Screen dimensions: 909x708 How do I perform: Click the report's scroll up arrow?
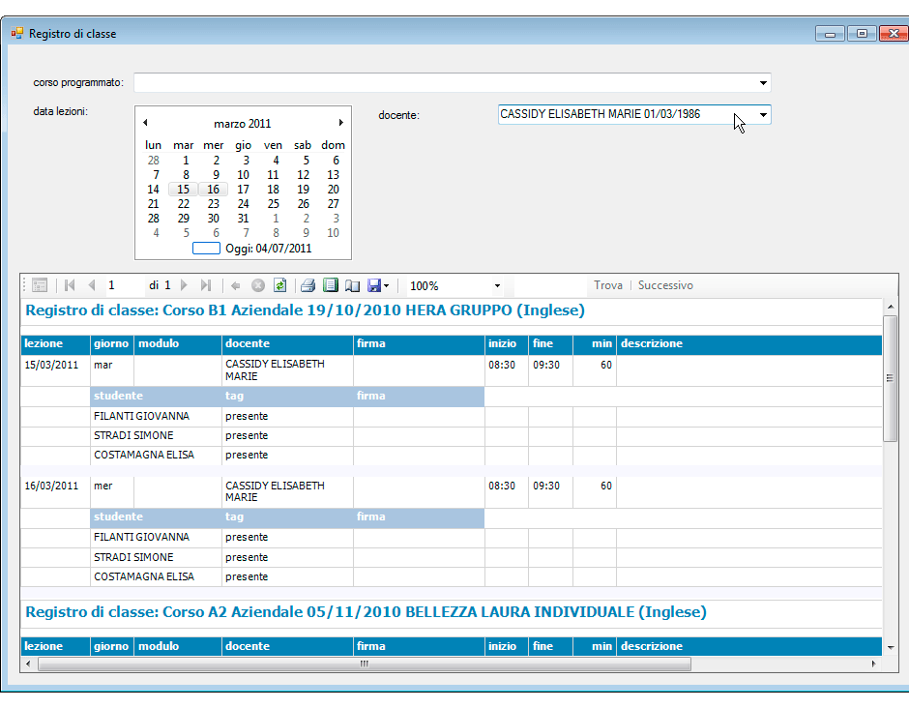click(x=890, y=307)
